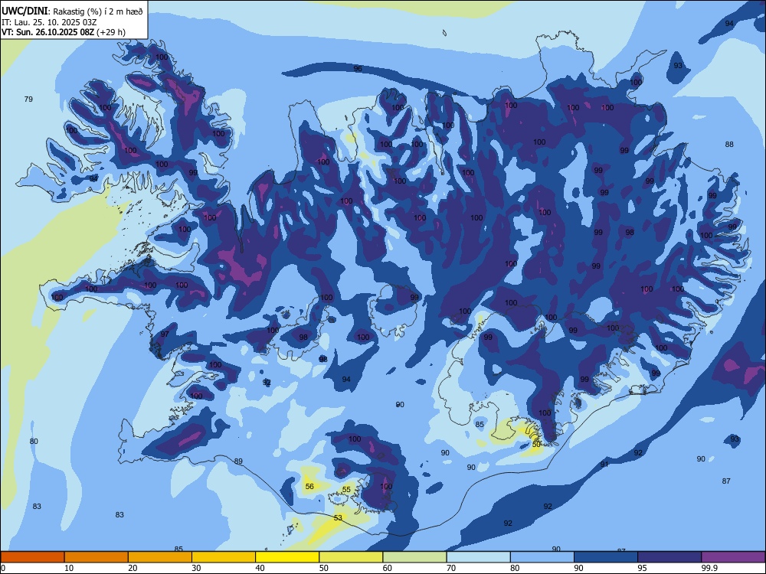Click the '99.9' legend scale label
Screen dimensions: 766x574
pyautogui.click(x=709, y=568)
